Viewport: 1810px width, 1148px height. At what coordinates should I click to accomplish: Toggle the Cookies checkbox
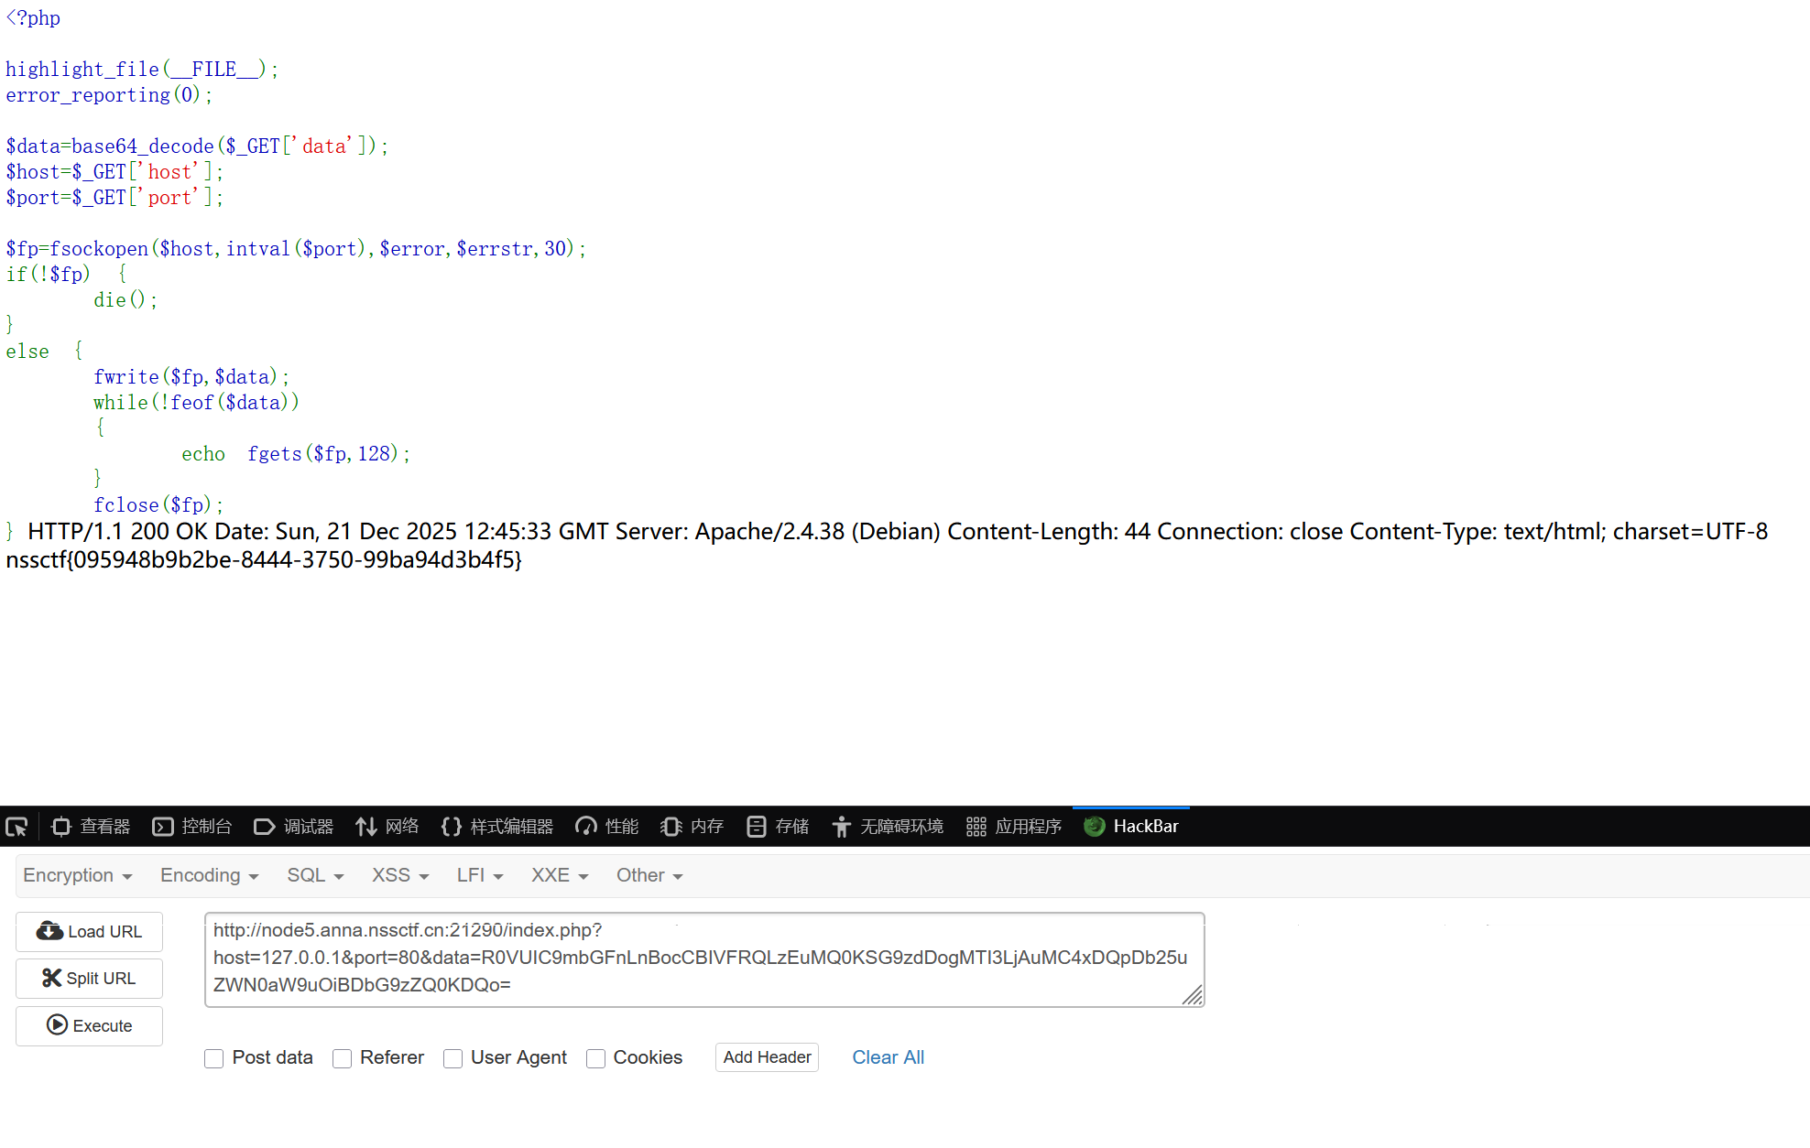click(x=596, y=1058)
